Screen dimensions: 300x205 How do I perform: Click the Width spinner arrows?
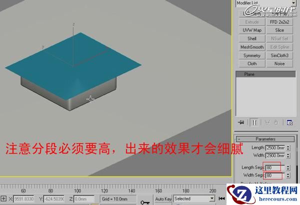coord(288,156)
